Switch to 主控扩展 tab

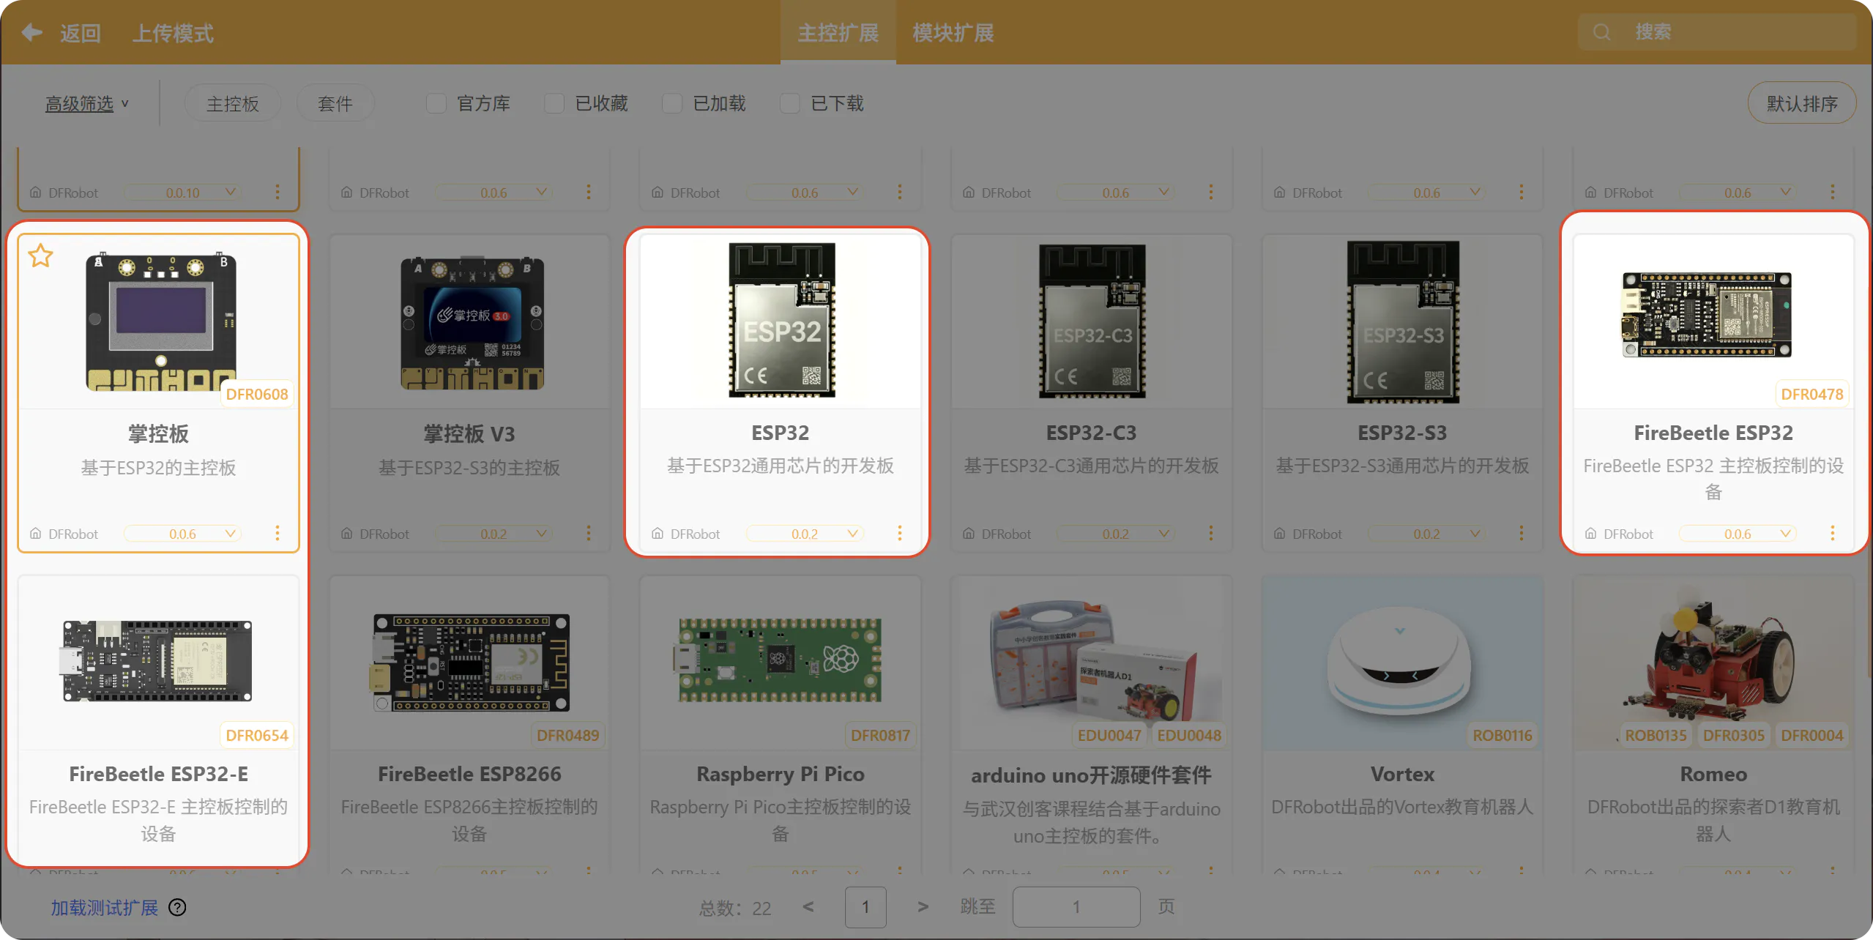838,32
